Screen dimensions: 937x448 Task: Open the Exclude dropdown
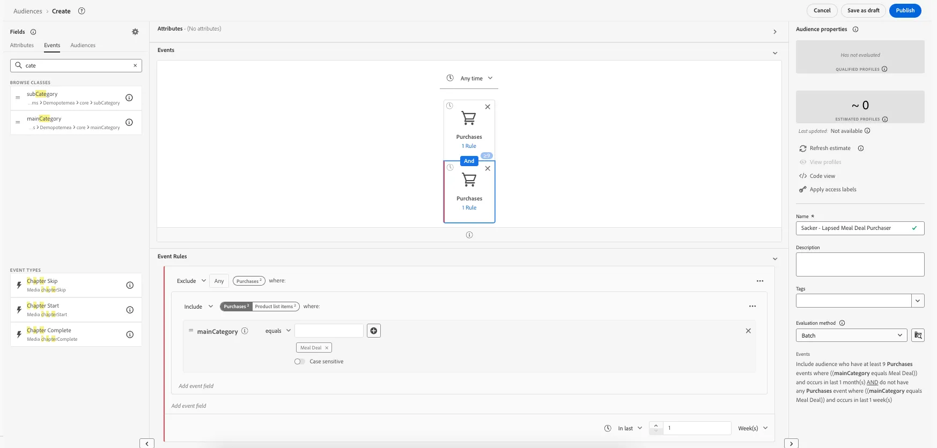click(191, 281)
